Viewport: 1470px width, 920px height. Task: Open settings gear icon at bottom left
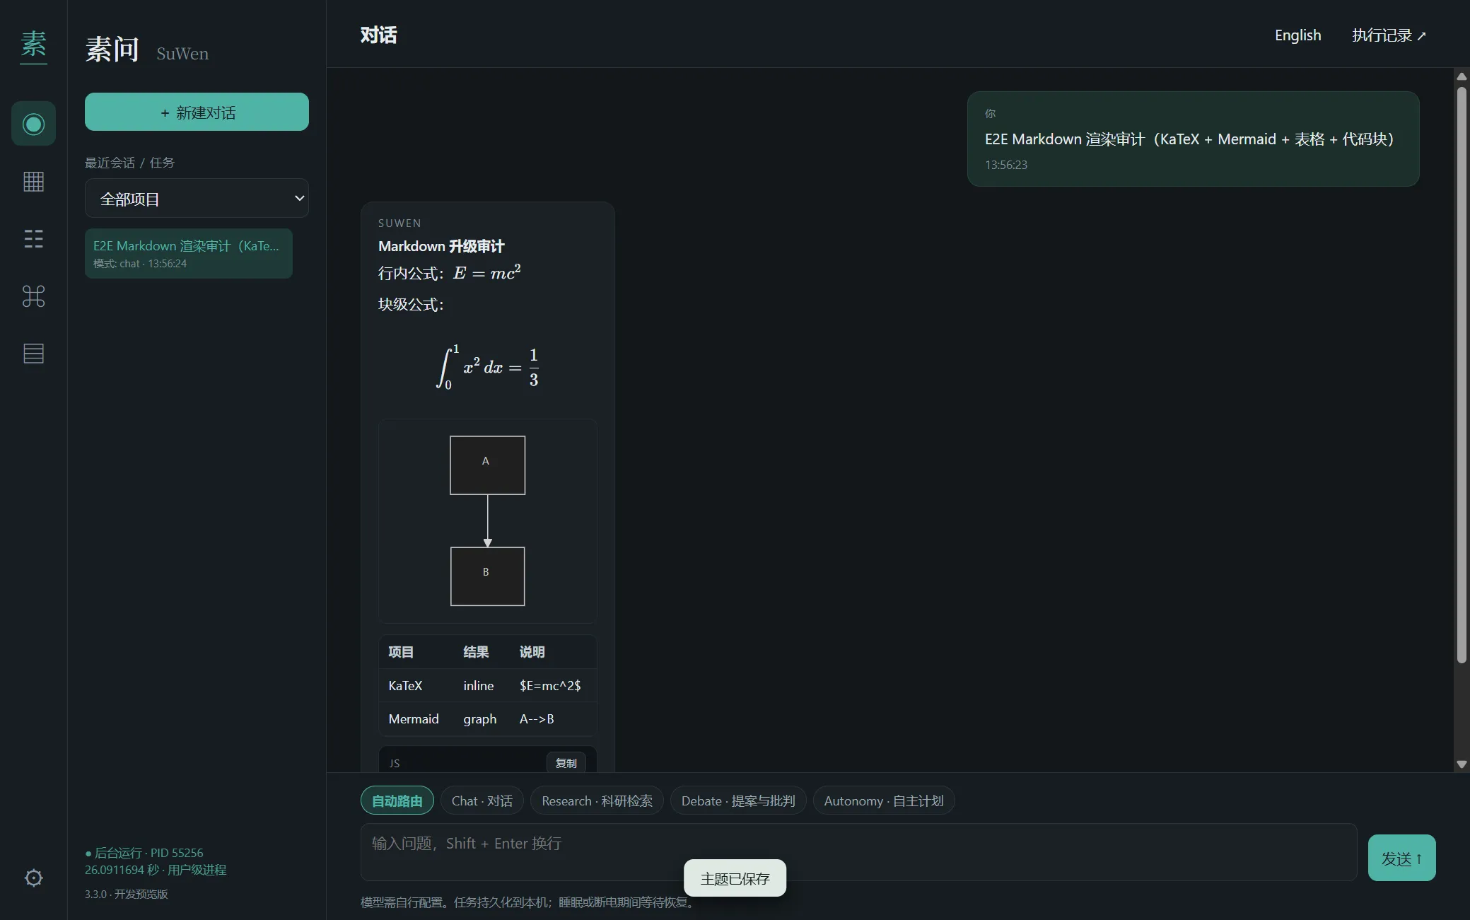tap(33, 878)
